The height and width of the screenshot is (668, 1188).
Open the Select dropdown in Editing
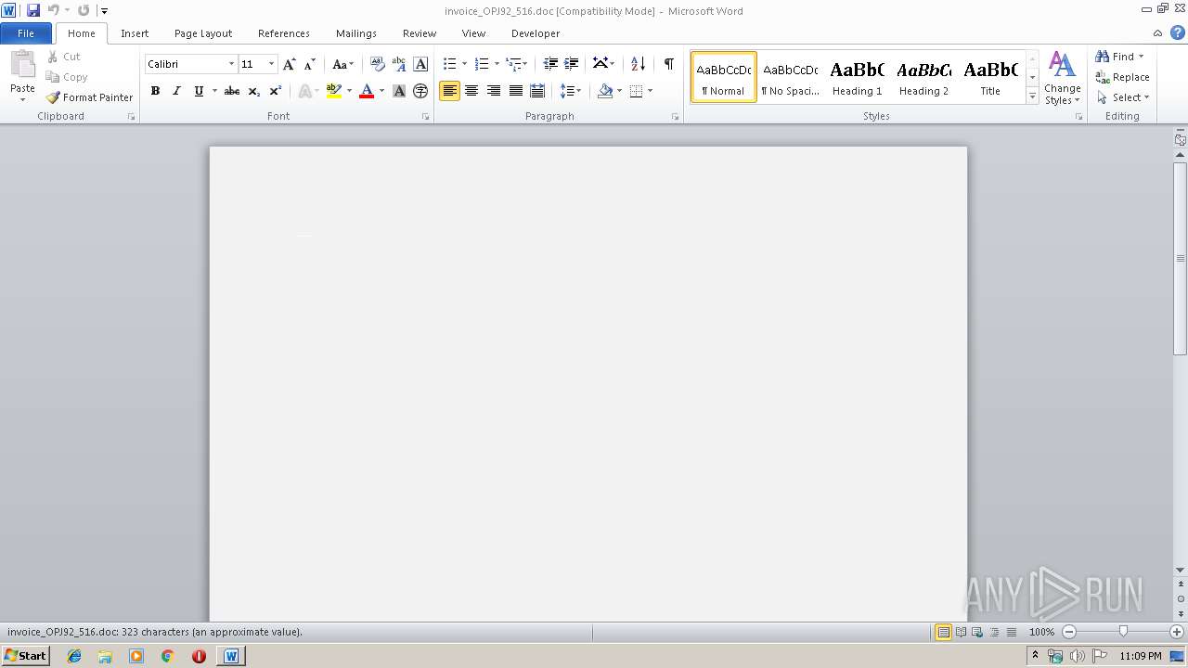[x=1122, y=97]
